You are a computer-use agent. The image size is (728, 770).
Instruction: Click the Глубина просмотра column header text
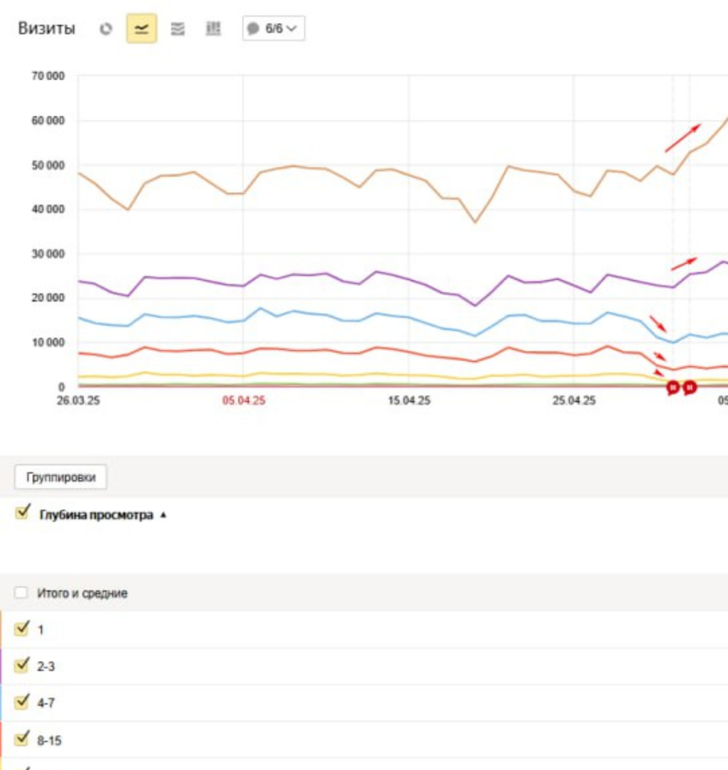point(96,515)
